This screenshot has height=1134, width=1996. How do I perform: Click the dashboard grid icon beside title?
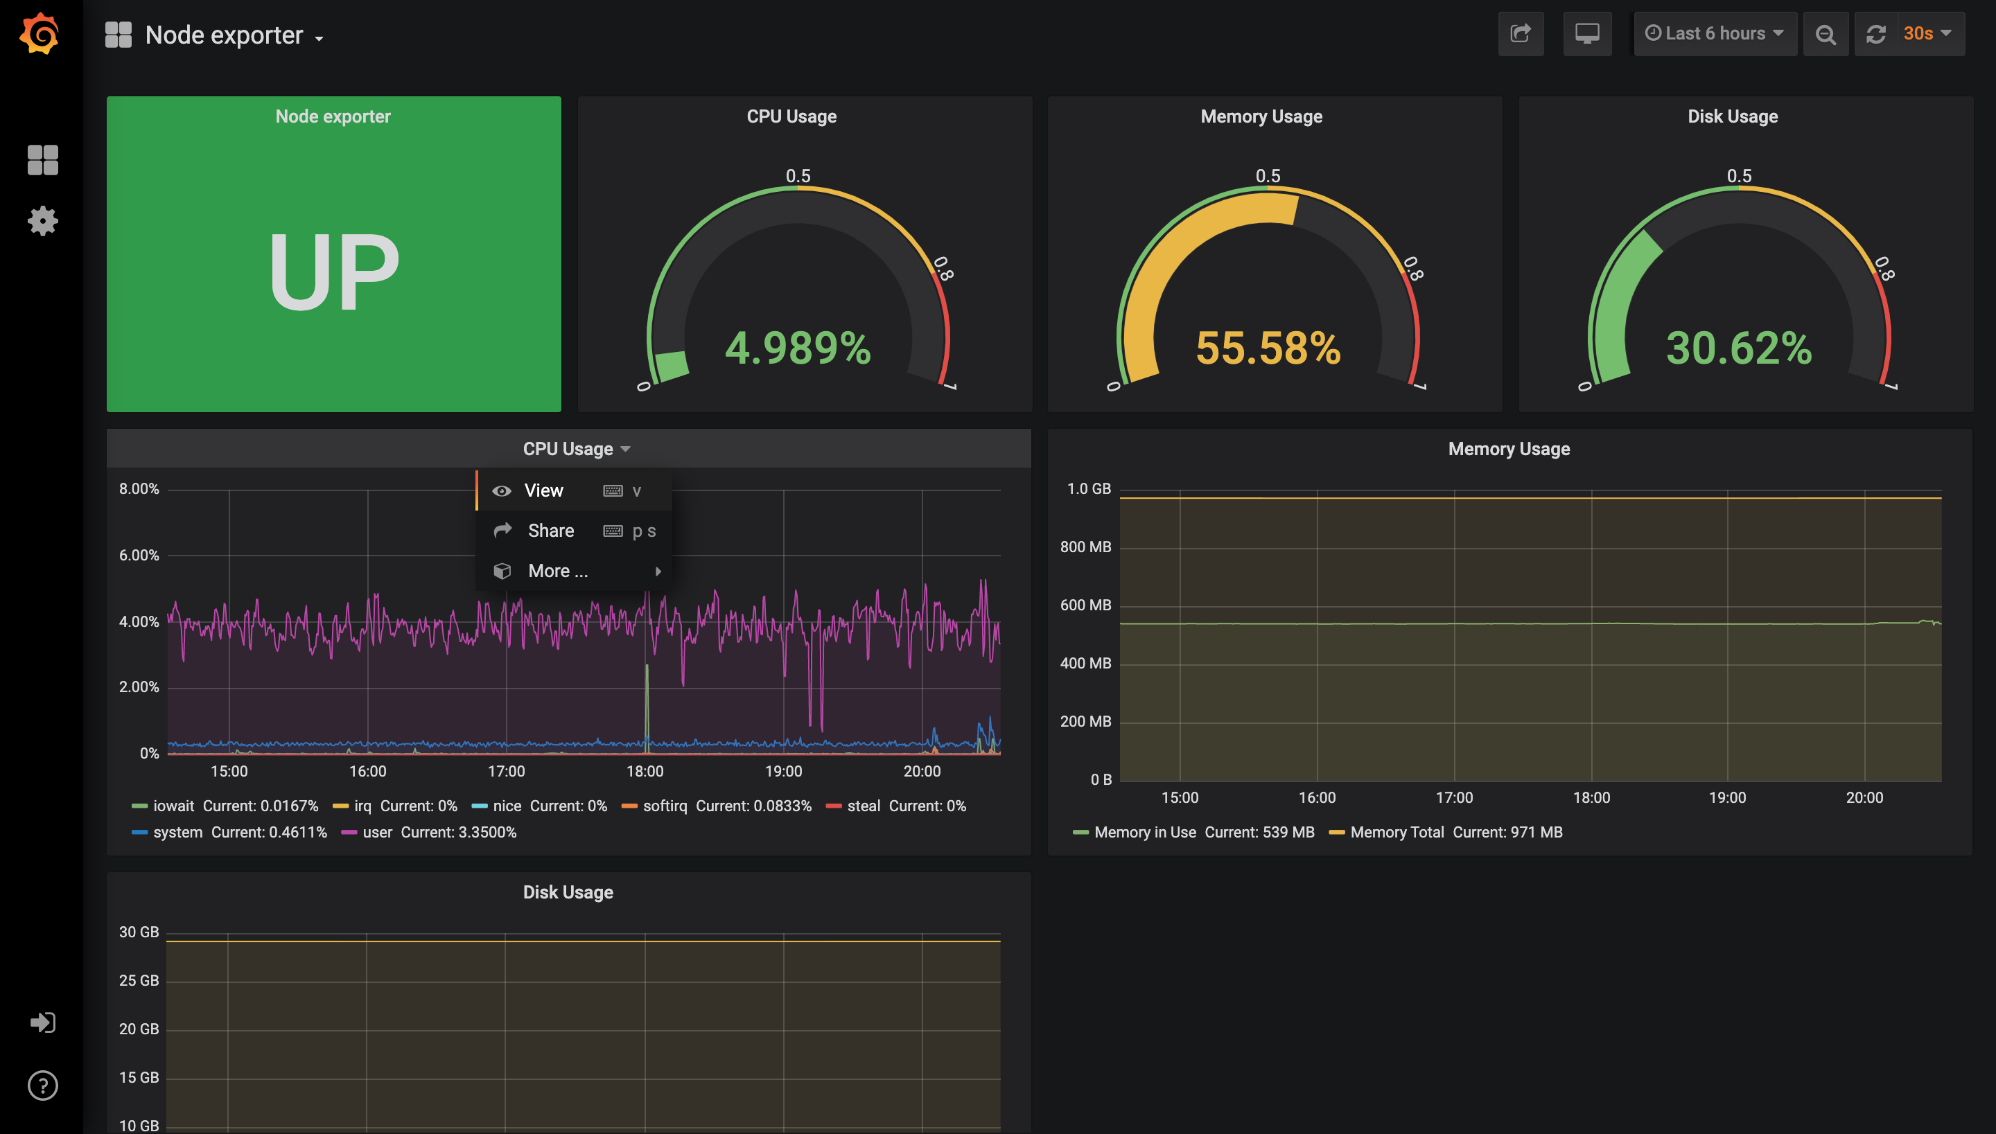point(119,35)
